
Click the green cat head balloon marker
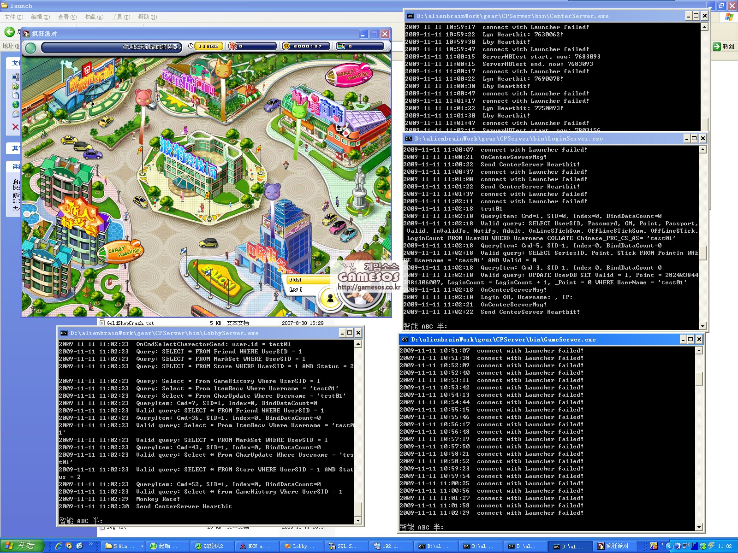pos(299,109)
